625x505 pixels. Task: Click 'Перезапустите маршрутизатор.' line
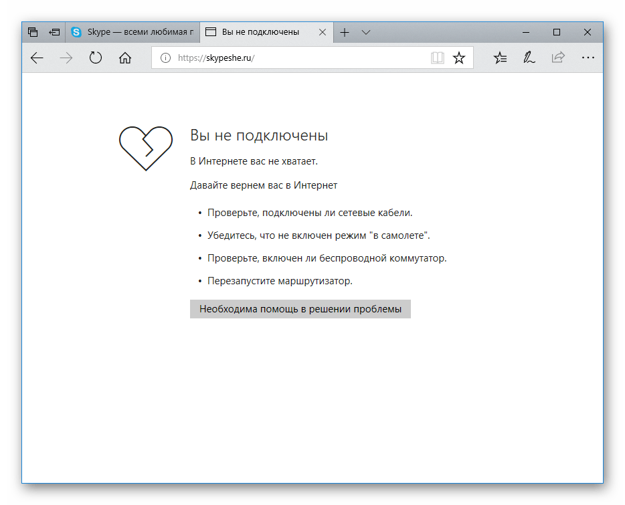280,281
